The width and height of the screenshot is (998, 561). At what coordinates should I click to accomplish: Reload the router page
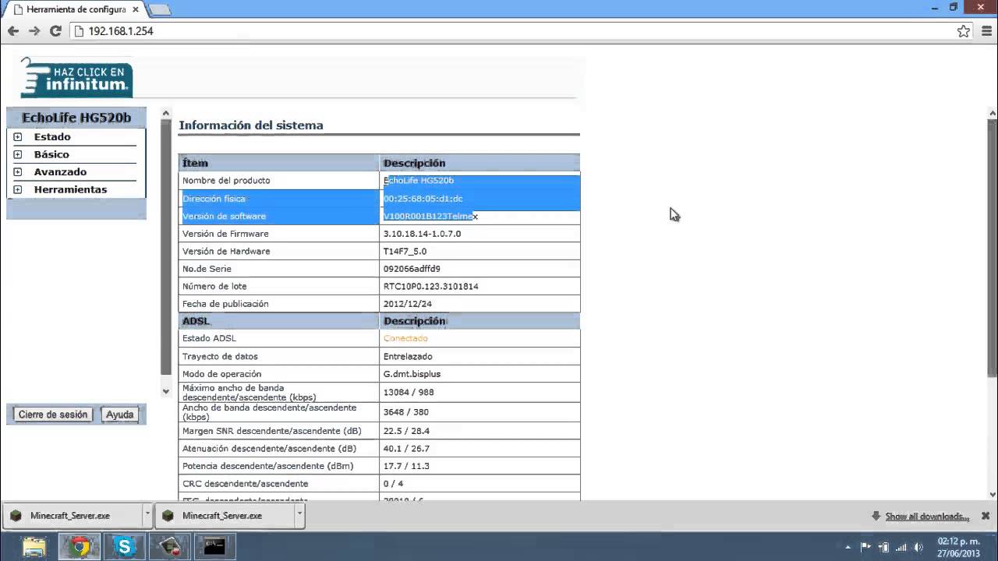coord(55,31)
